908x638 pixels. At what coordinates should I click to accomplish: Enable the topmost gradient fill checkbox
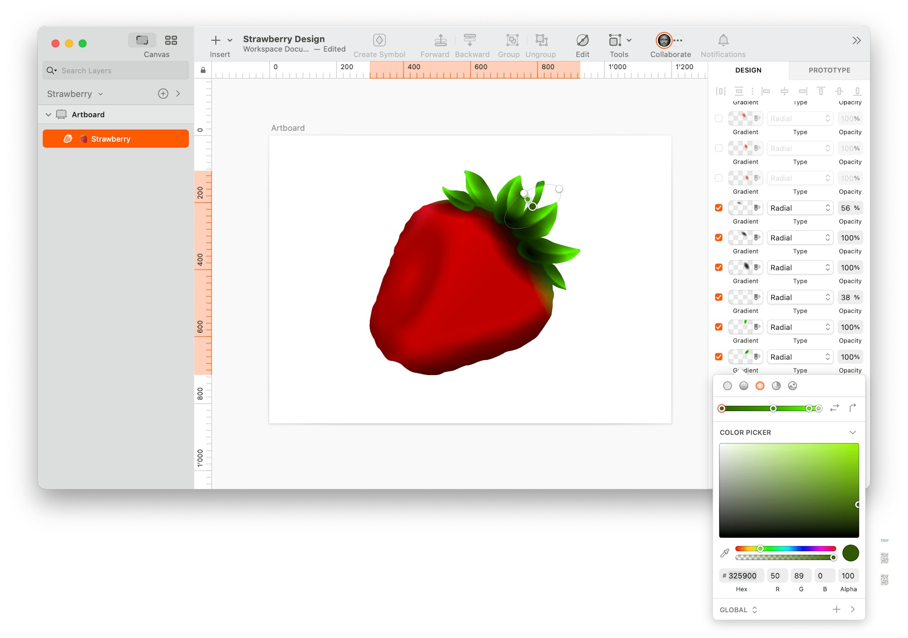718,118
